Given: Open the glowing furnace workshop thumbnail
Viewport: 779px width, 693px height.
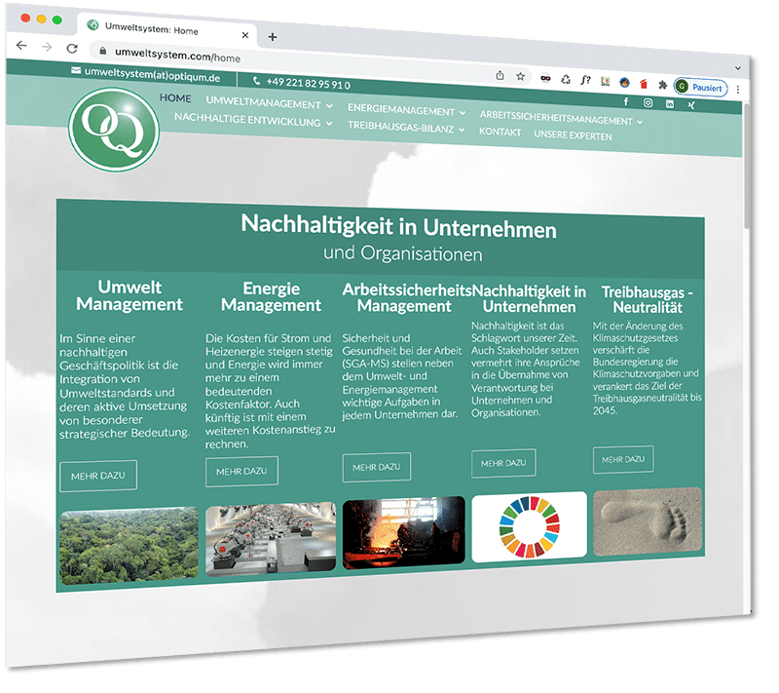Looking at the screenshot, I should tap(403, 532).
